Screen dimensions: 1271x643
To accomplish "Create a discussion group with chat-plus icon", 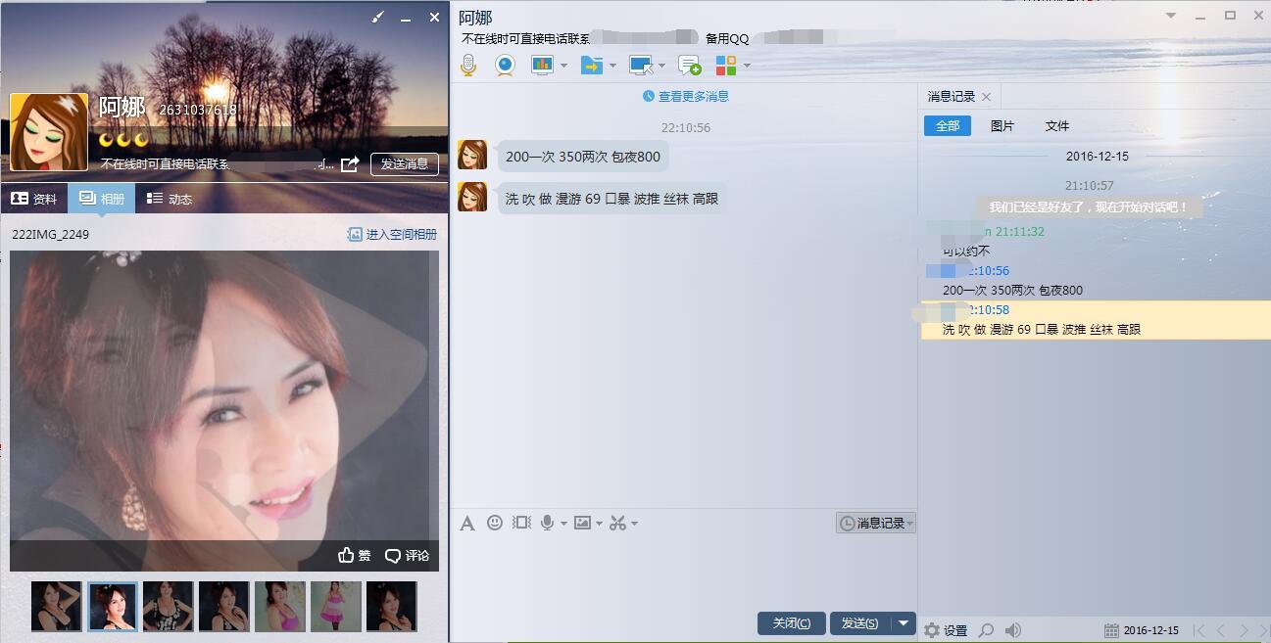I will click(690, 66).
